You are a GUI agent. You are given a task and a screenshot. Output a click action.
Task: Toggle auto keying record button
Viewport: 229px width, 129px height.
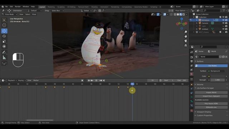pos(82,80)
